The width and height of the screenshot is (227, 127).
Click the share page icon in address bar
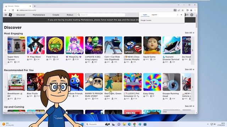(179, 10)
